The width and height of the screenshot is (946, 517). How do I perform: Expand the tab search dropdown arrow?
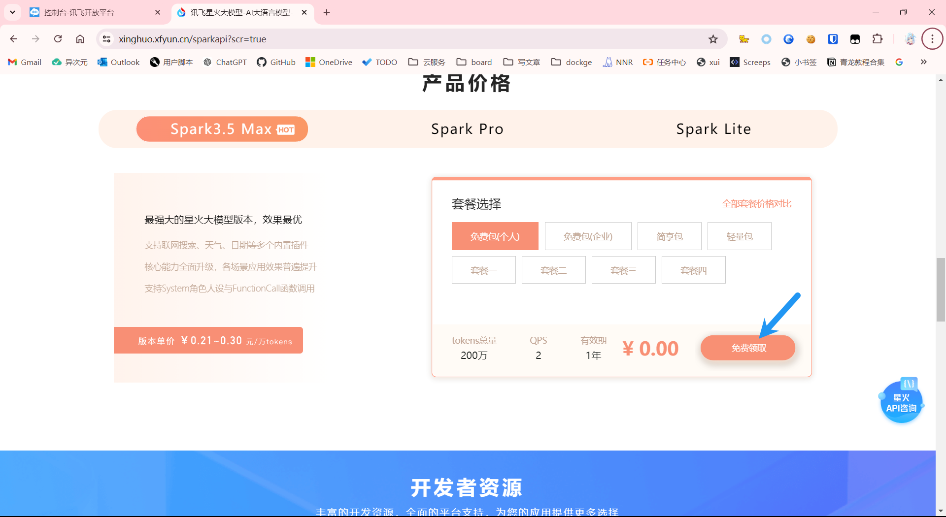click(13, 12)
